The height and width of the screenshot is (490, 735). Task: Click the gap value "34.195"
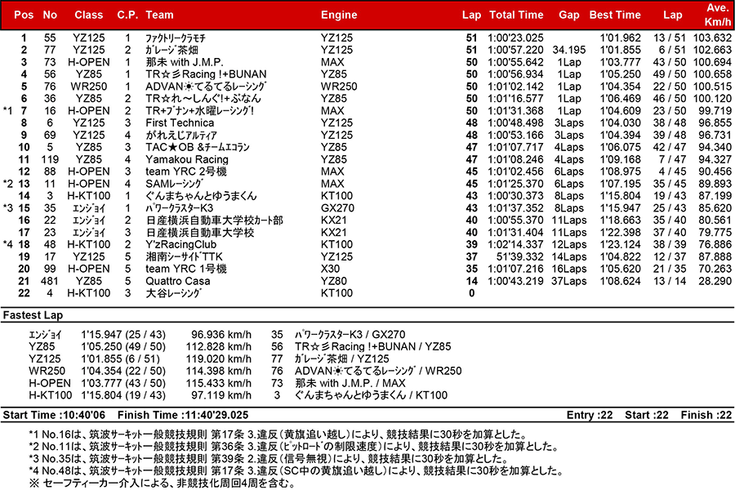click(x=569, y=50)
